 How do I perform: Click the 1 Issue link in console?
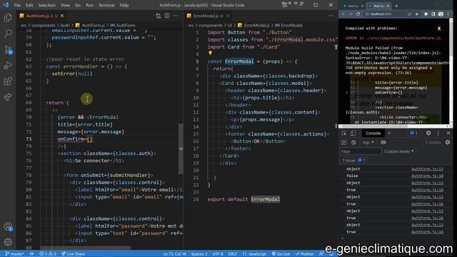coord(353,160)
